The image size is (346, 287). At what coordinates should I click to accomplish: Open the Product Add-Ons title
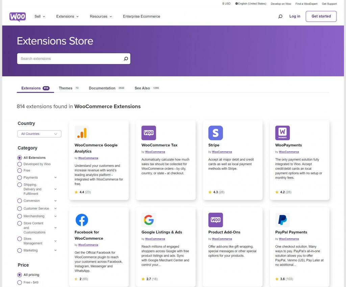point(224,232)
